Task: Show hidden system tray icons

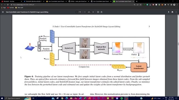Action: coord(163,98)
